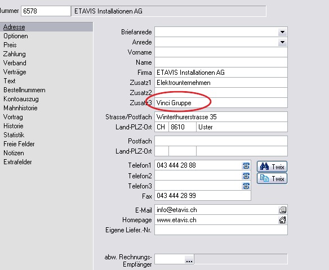Open the abw. Rechnungs-Empfänger lookup ellipsis button
Viewport: 329px width, 270px height.
[x=189, y=259]
